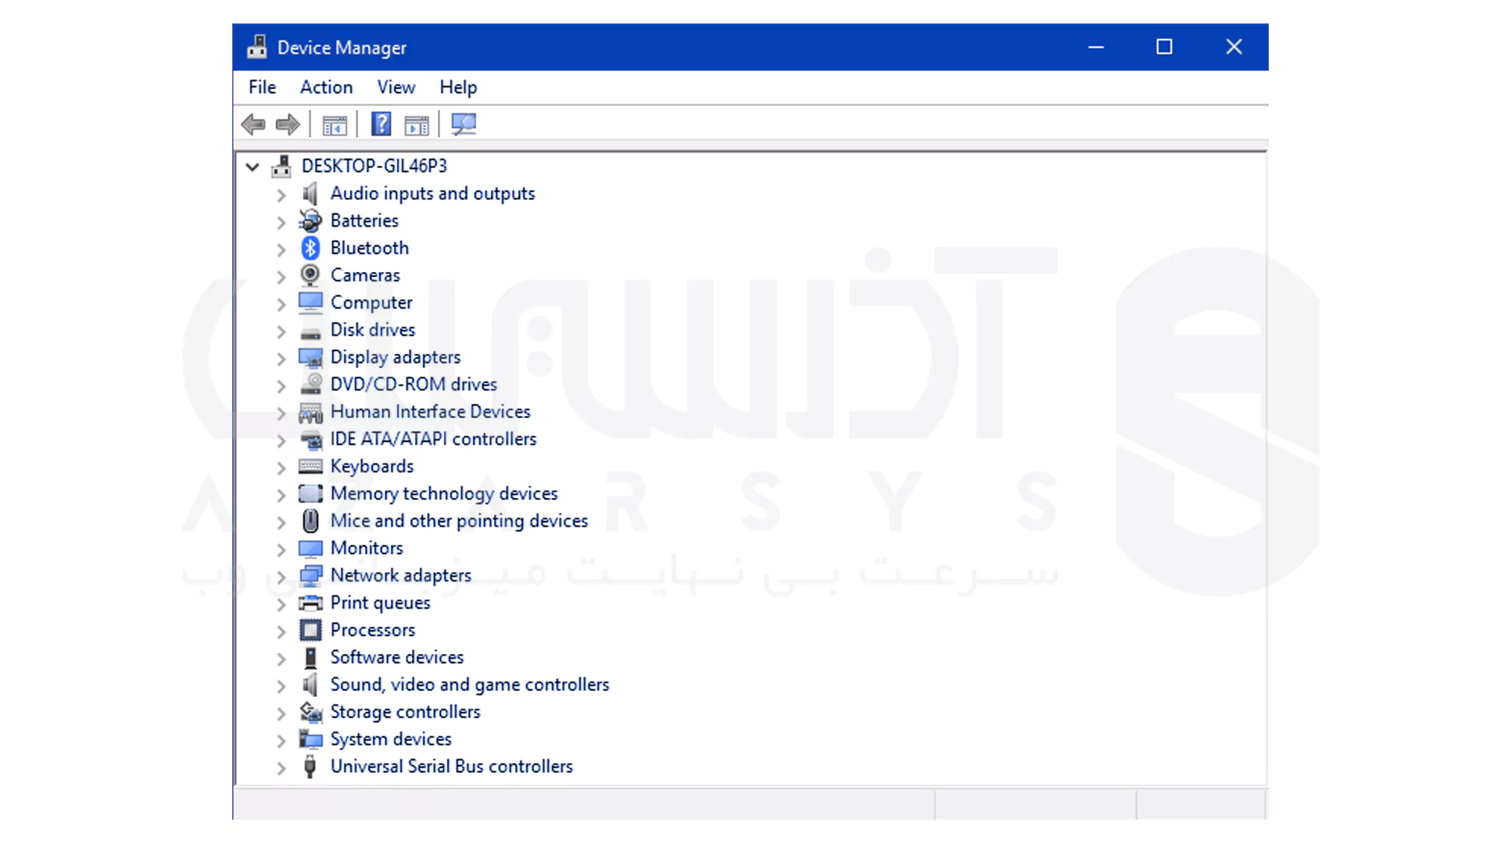
Task: Click the Back arrow toolbar icon
Action: [253, 124]
